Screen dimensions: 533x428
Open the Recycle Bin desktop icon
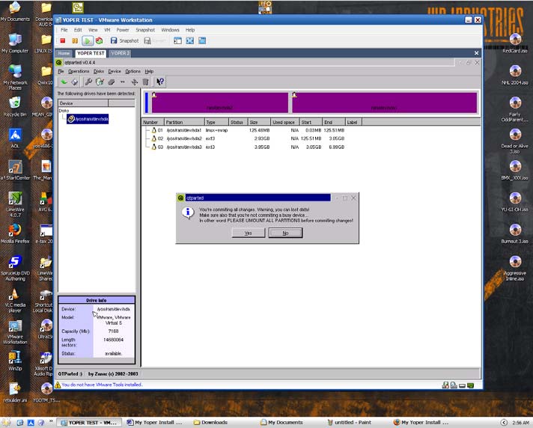coord(15,107)
